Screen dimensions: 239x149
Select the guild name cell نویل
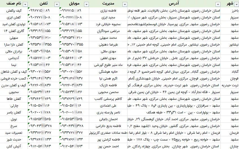point(14,119)
